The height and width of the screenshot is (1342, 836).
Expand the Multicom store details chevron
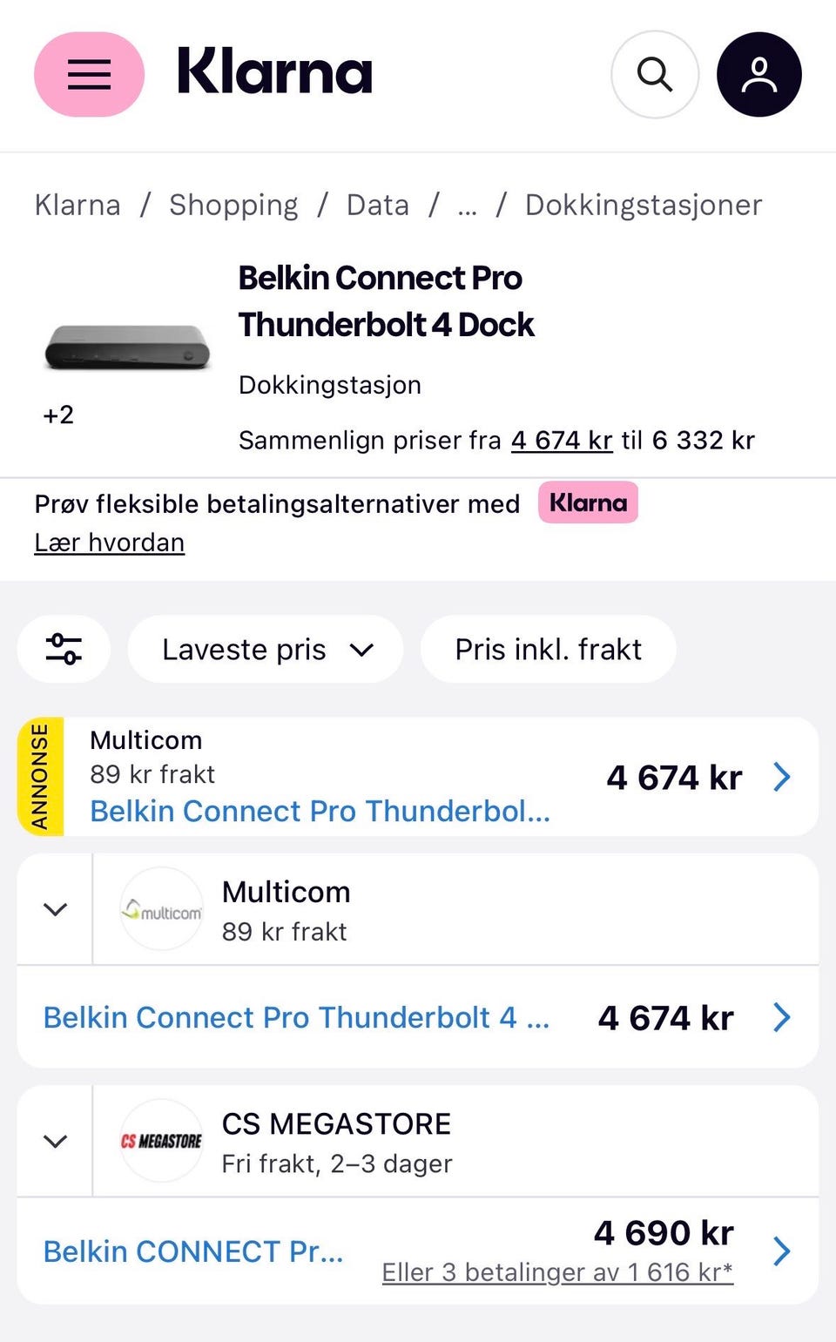(x=55, y=909)
